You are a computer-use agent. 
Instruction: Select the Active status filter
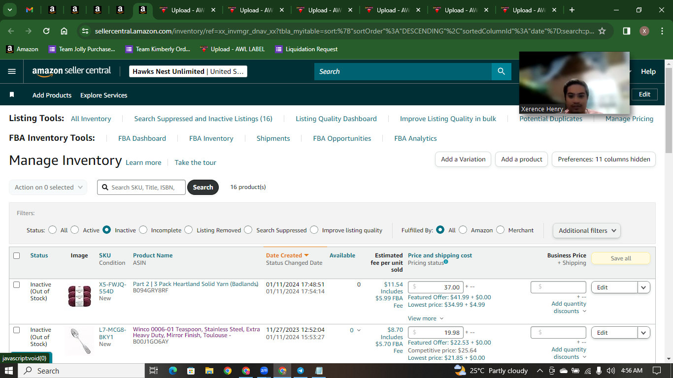[75, 230]
